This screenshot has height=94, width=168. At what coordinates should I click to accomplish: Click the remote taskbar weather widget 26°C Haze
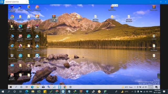click(x=127, y=87)
